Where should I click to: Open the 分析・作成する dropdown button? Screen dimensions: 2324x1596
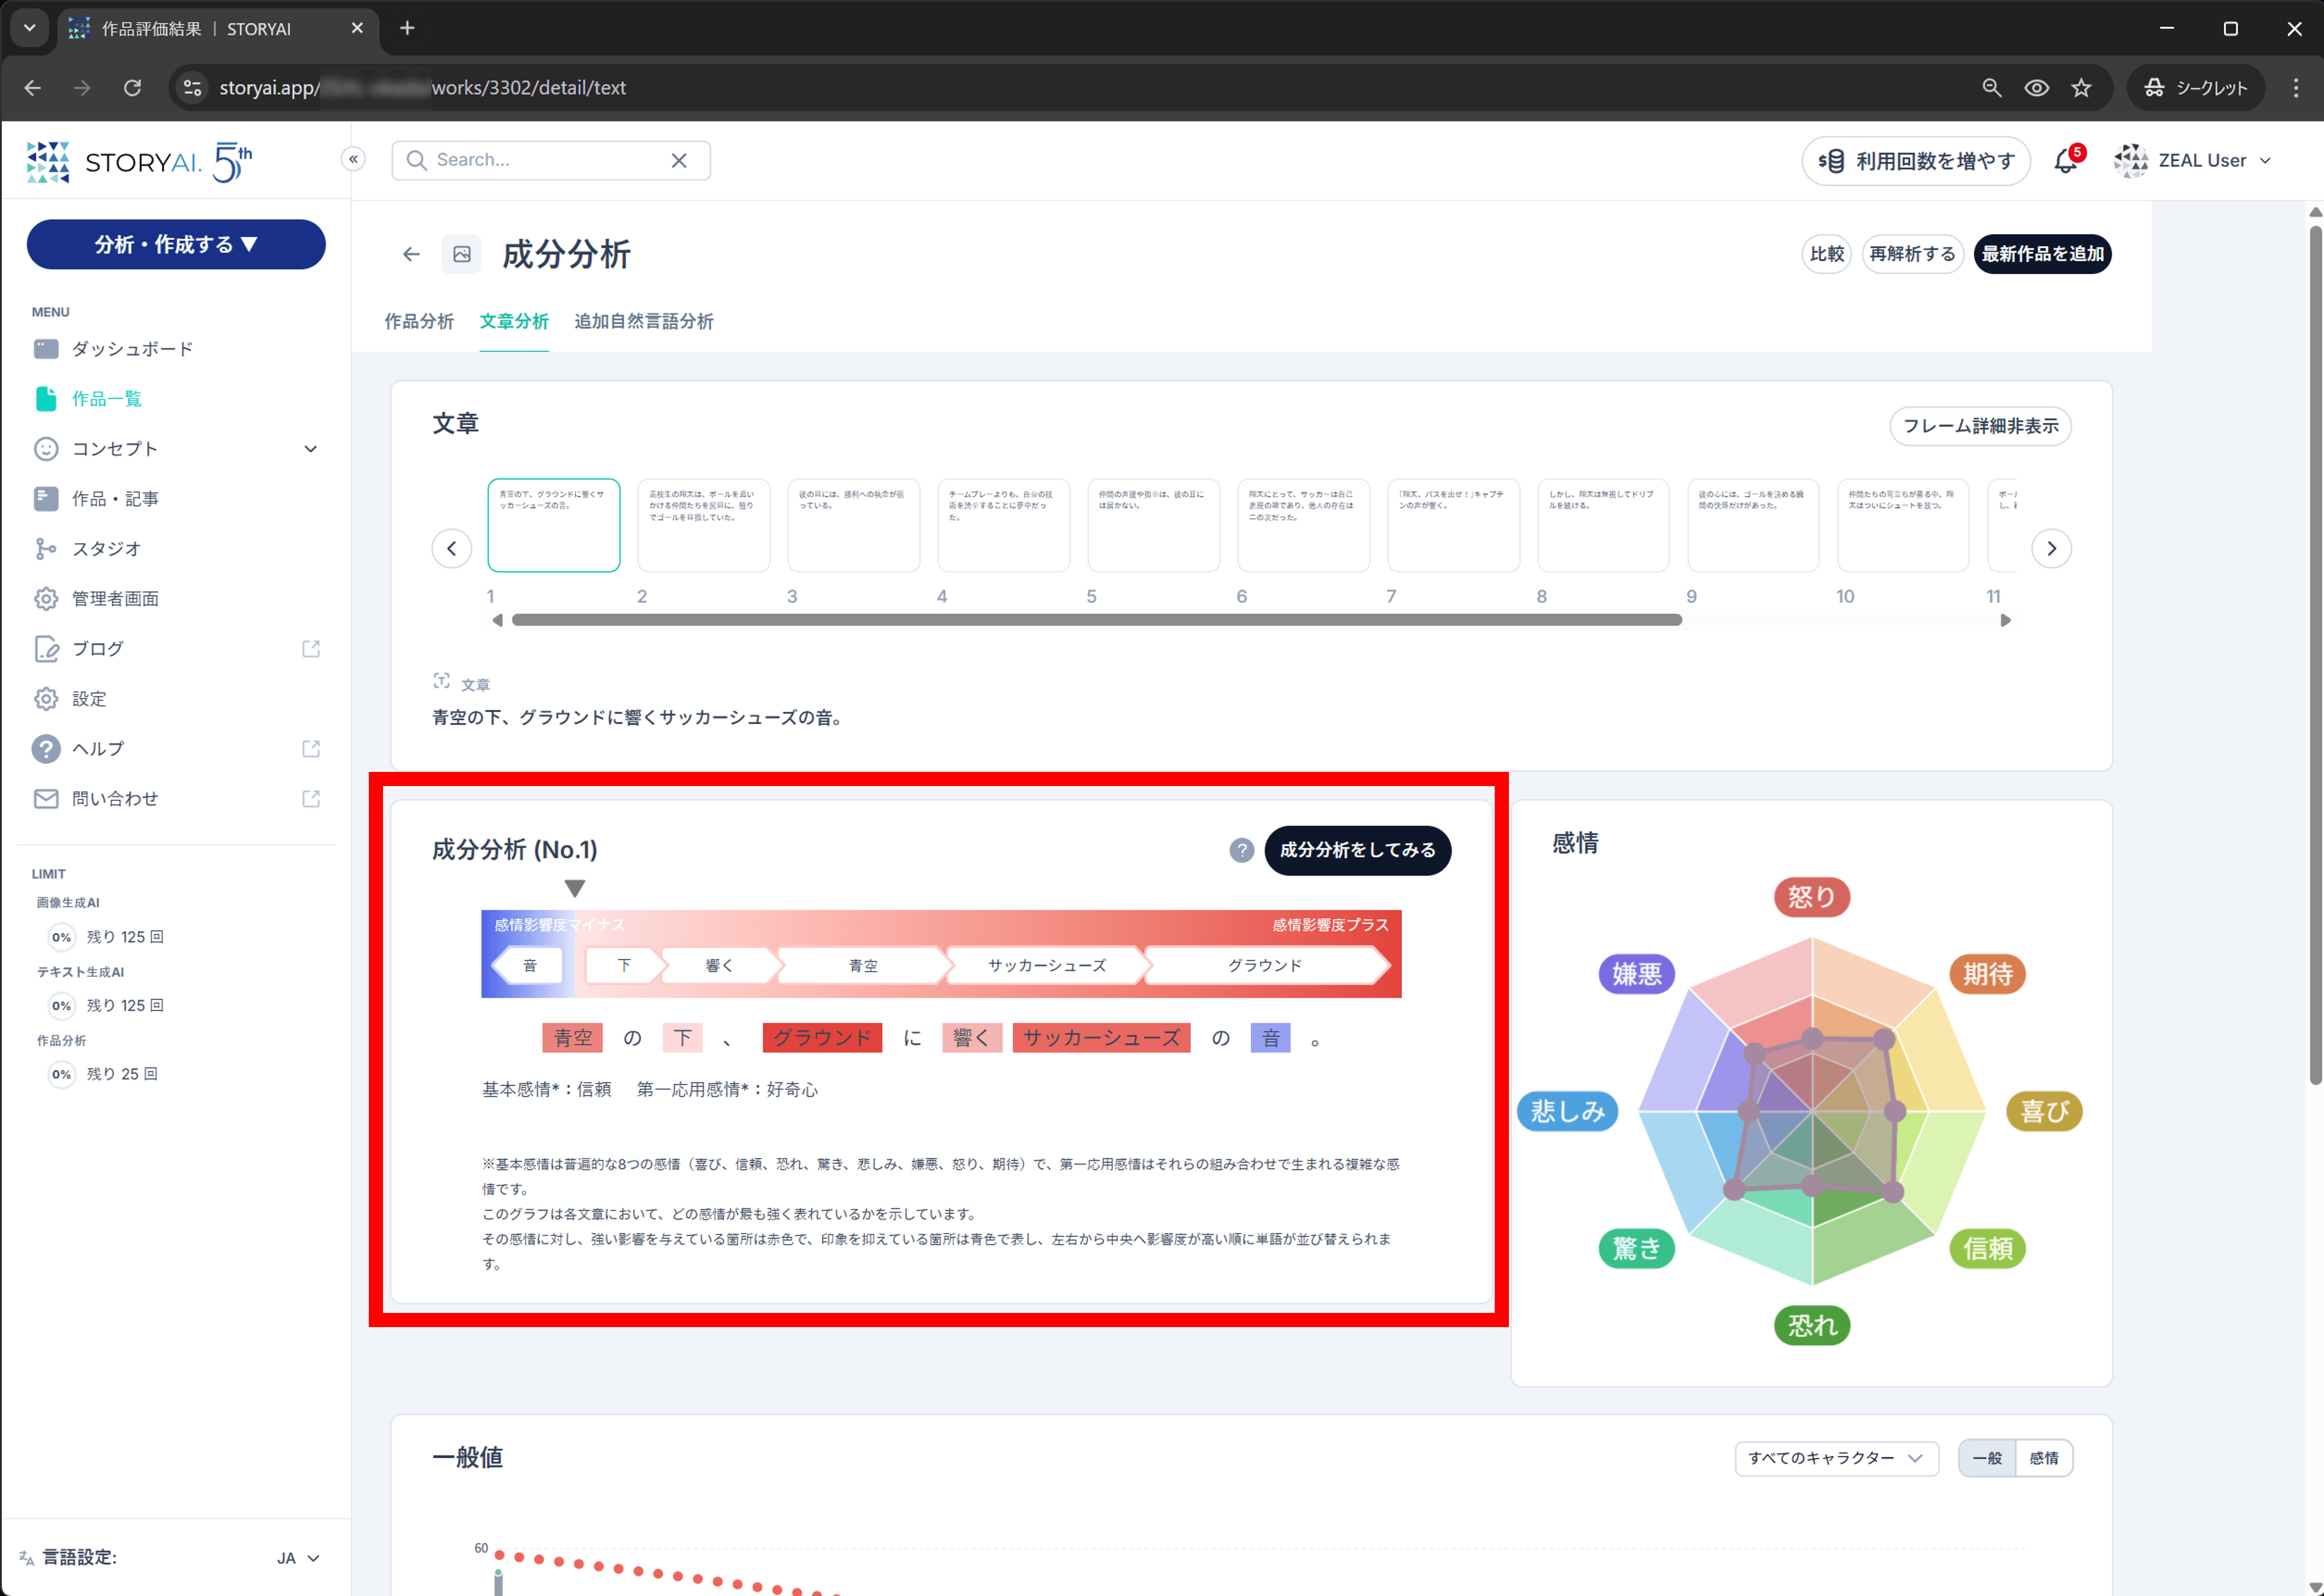(176, 244)
